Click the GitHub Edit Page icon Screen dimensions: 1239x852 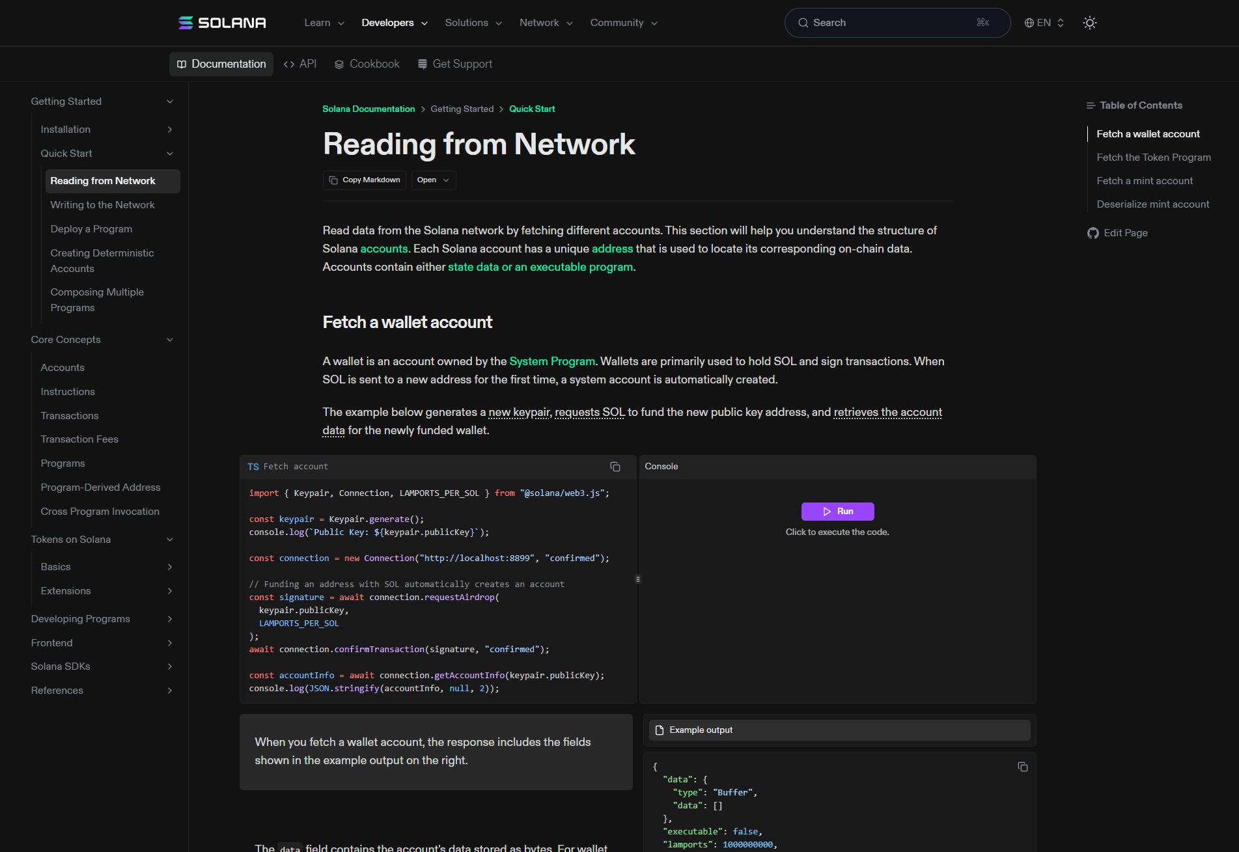1093,233
